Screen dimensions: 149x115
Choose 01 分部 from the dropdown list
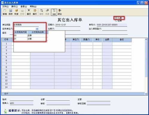tap(30, 39)
